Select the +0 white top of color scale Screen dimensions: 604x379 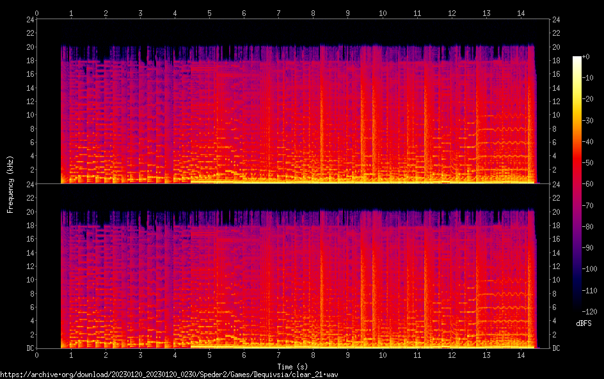pos(577,58)
